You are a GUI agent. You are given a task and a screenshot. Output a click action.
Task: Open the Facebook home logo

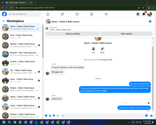coord(4,14)
